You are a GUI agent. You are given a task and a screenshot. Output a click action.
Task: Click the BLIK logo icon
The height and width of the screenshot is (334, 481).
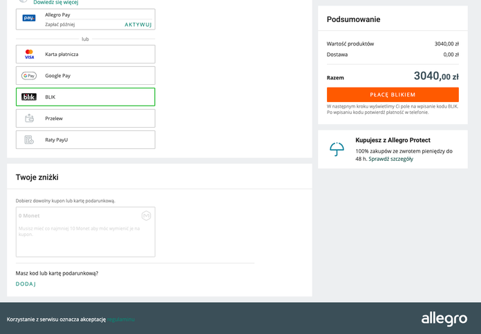coord(29,97)
